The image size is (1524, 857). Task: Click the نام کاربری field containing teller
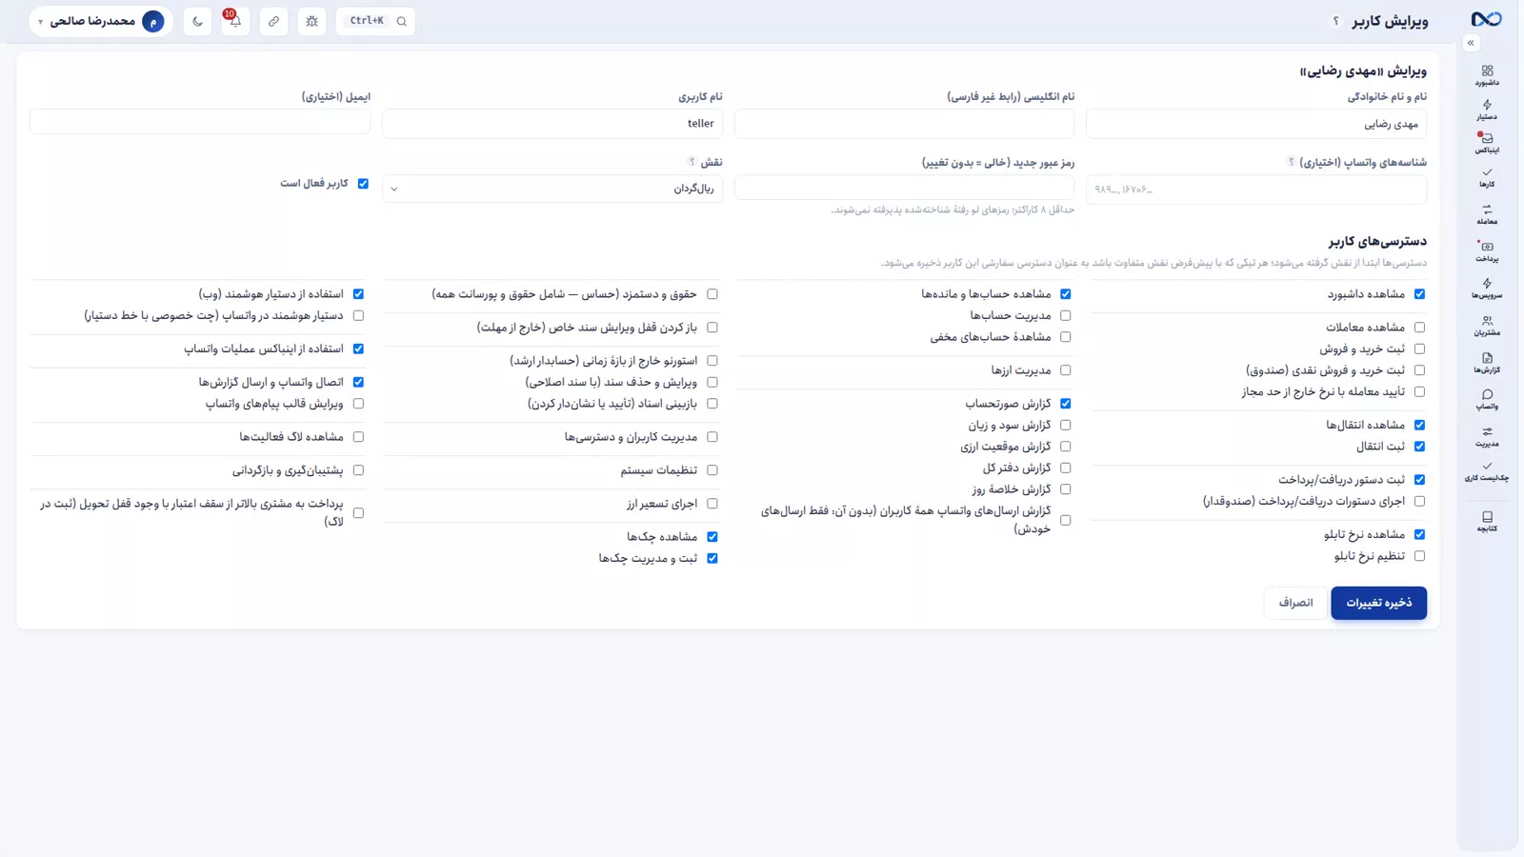[x=552, y=123]
